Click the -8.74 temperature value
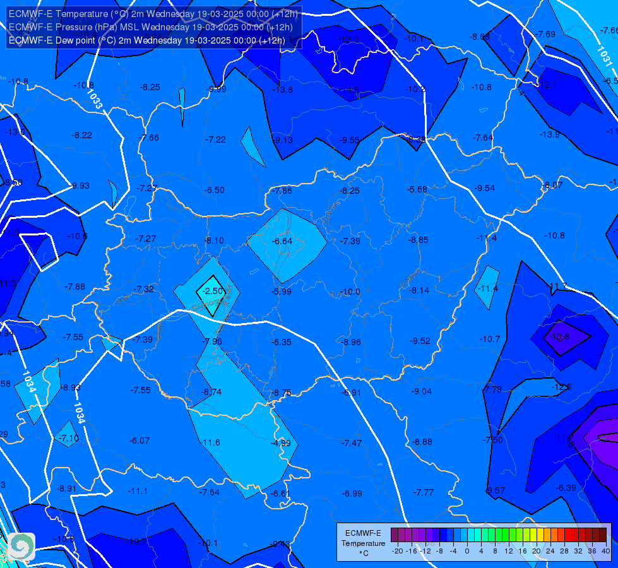 tap(211, 392)
